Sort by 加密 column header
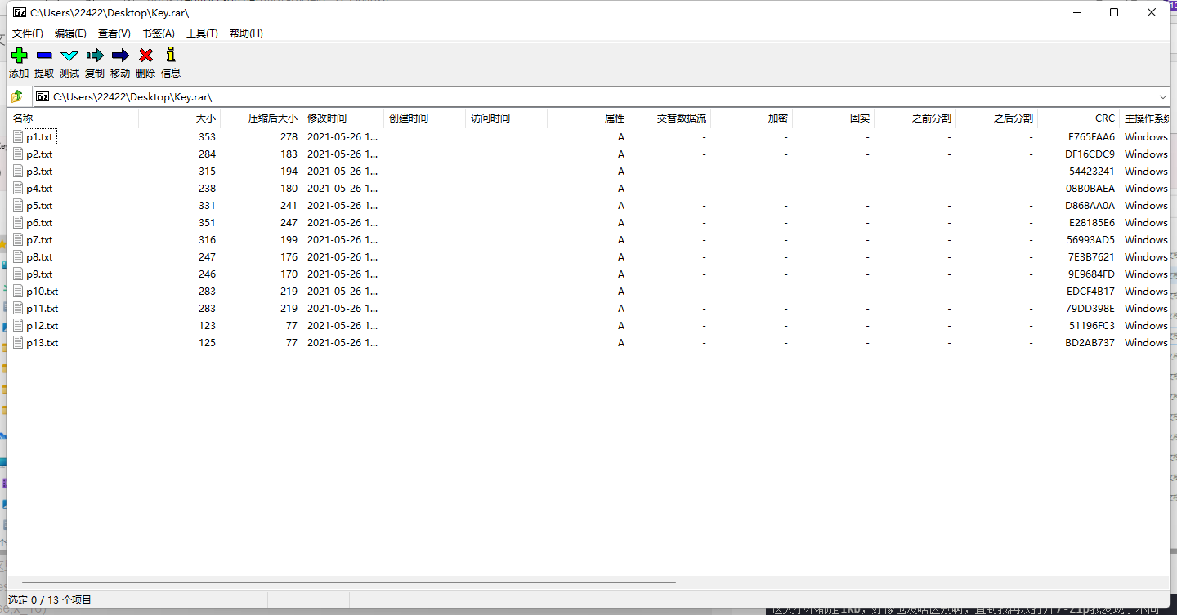 tap(752, 118)
